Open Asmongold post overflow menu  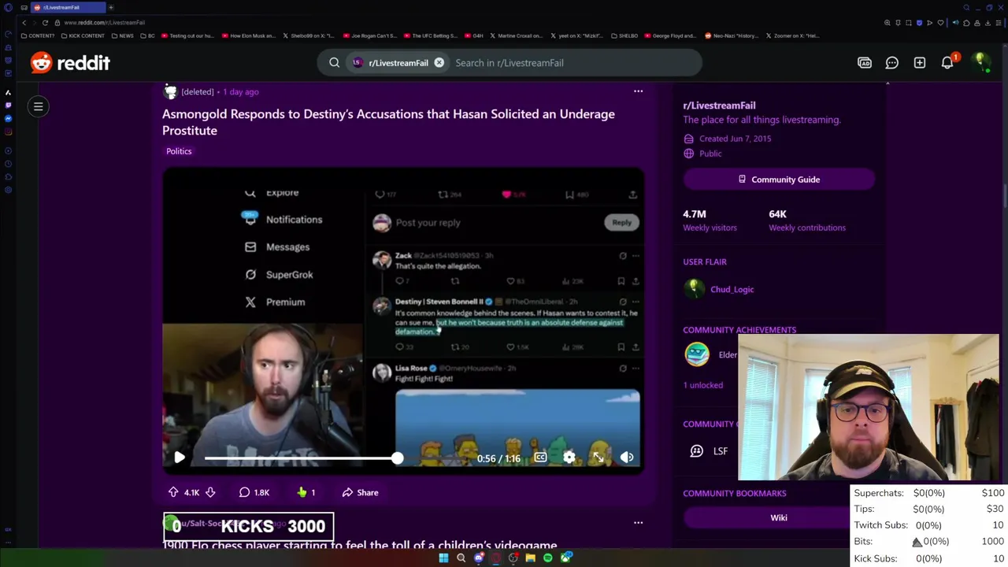pyautogui.click(x=638, y=91)
